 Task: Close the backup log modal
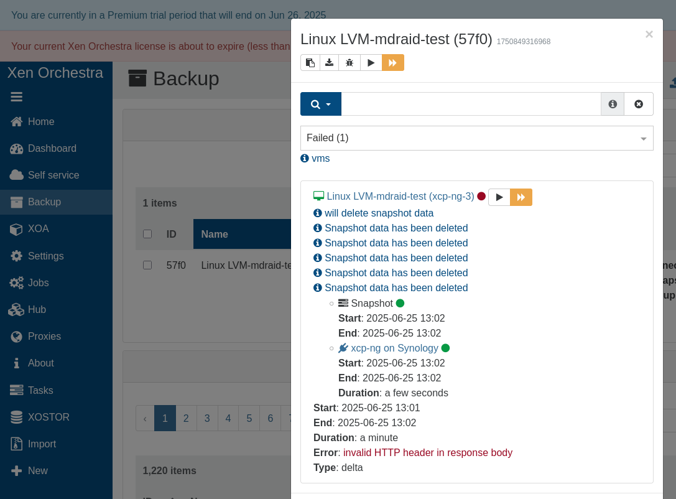[x=649, y=34]
